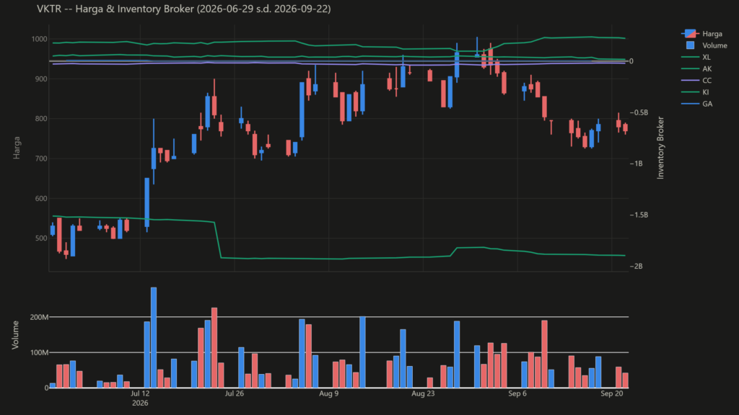Click the Inventory Broker axis title
Screen dimensions: 739x415
click(x=660, y=148)
